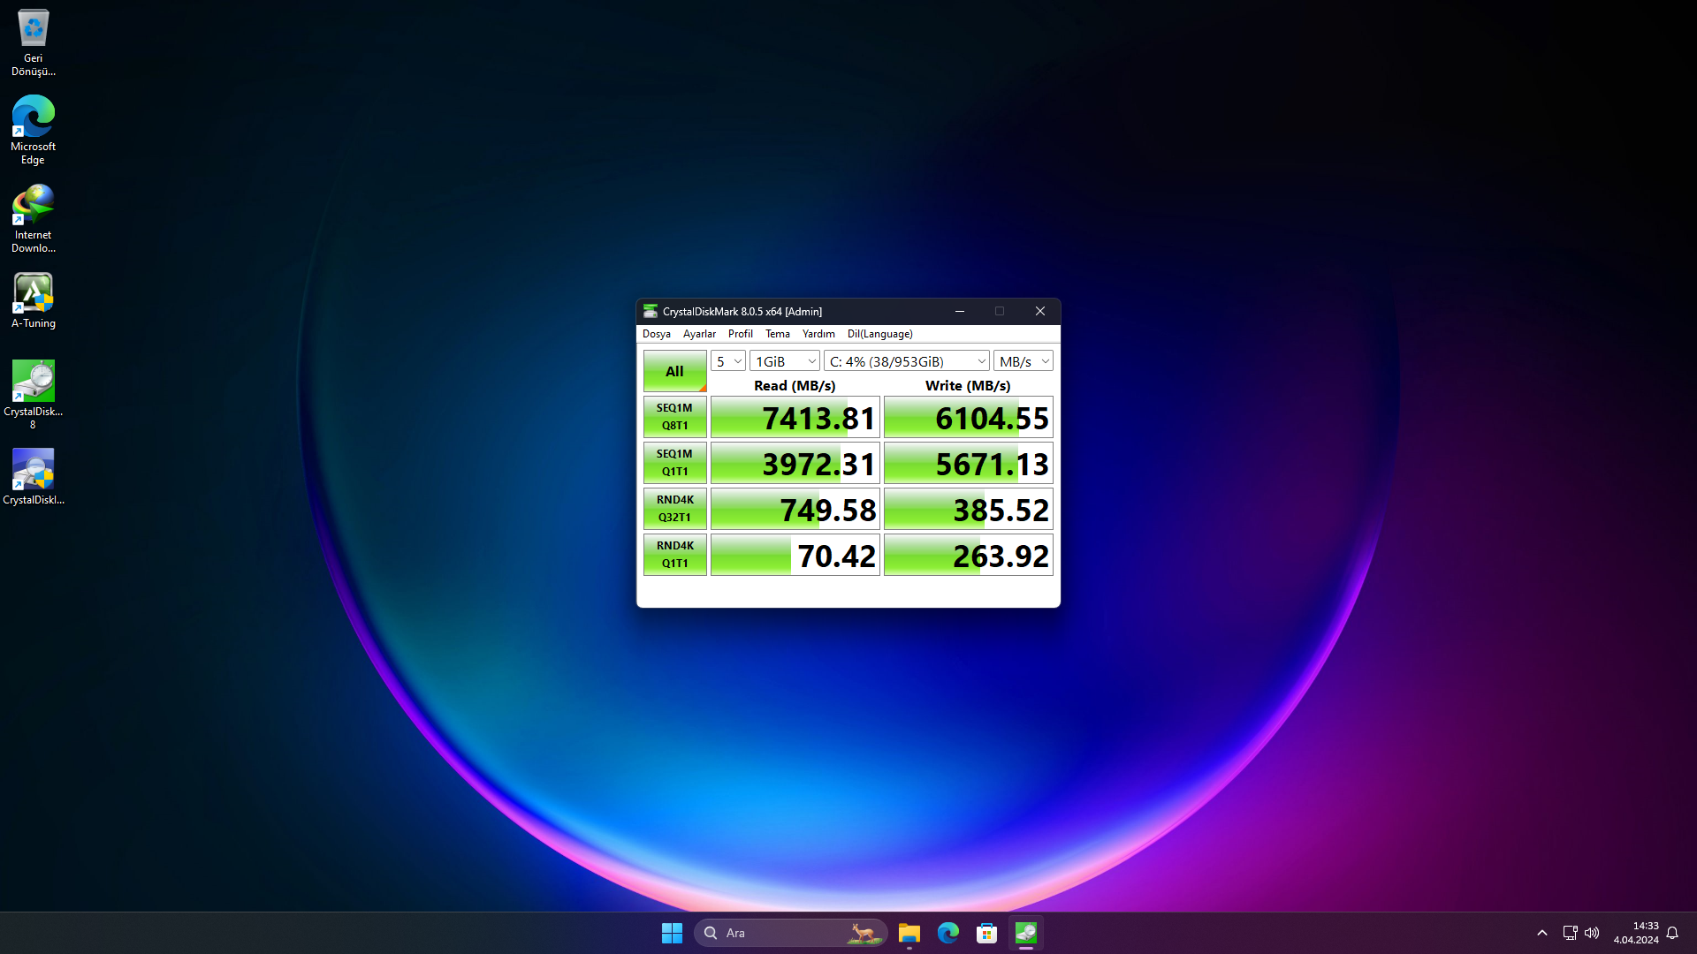
Task: Click Microsoft Store icon in the taskbar
Action: tap(986, 933)
